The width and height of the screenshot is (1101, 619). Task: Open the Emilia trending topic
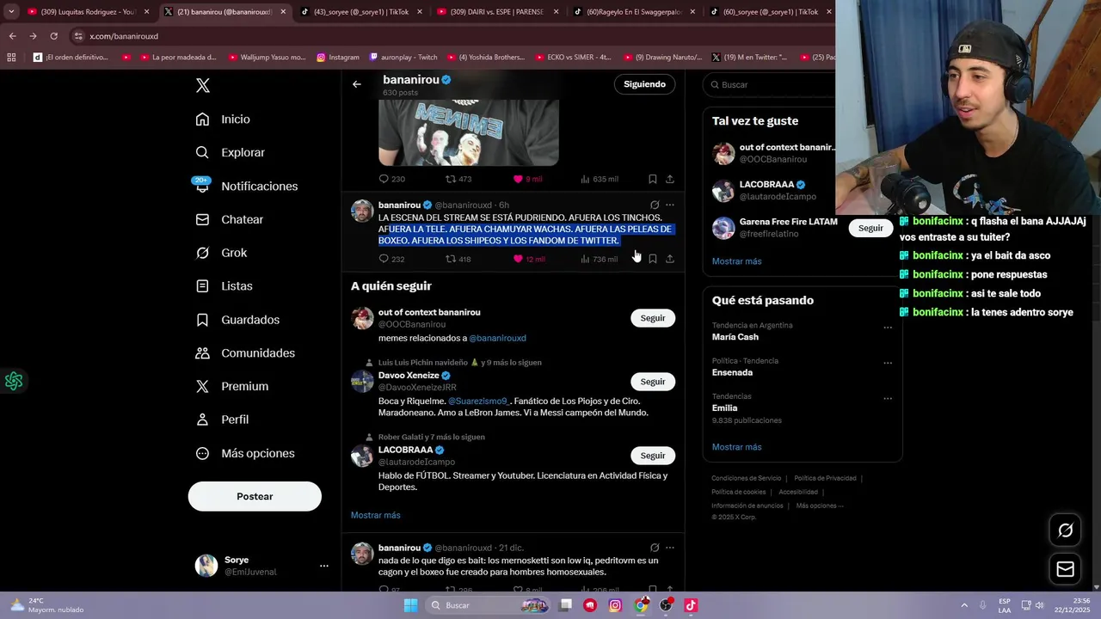click(x=724, y=408)
